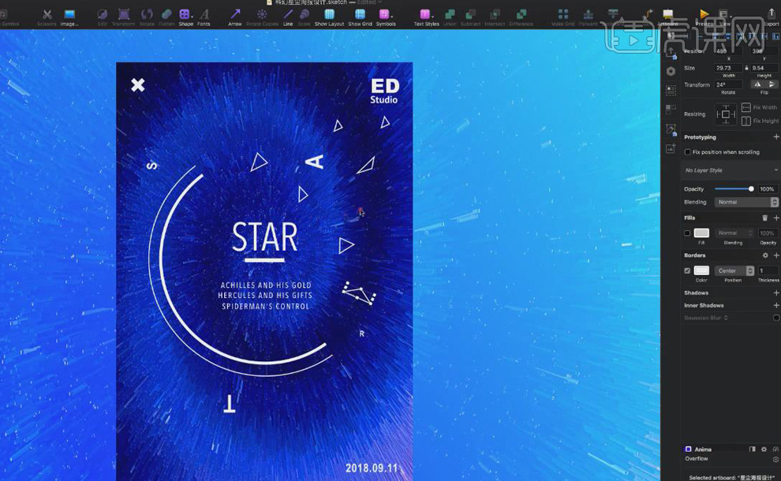Open Borders settings gear
The height and width of the screenshot is (481, 781).
(765, 255)
